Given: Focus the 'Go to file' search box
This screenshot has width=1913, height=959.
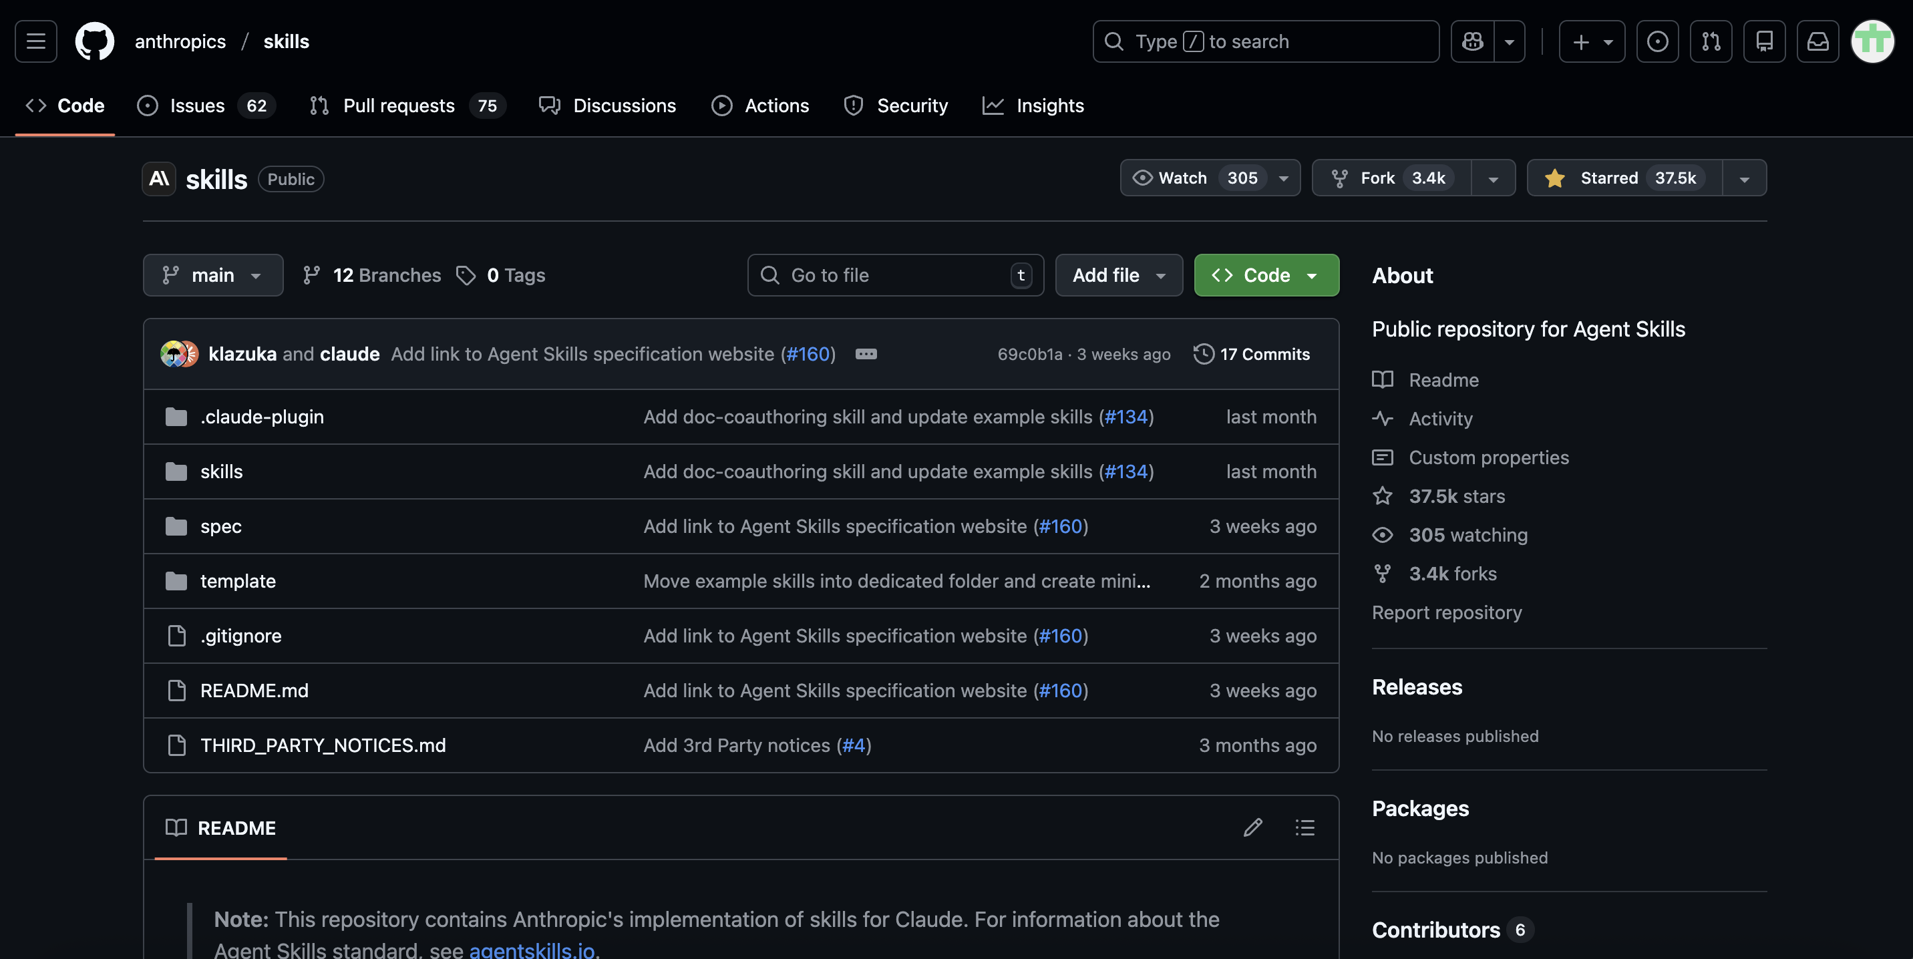Looking at the screenshot, I should coord(896,275).
